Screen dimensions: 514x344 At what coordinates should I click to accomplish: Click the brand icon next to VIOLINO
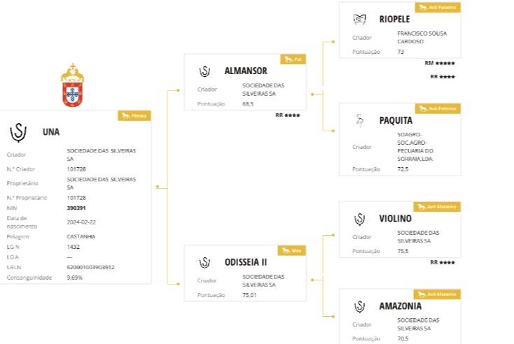[359, 219]
